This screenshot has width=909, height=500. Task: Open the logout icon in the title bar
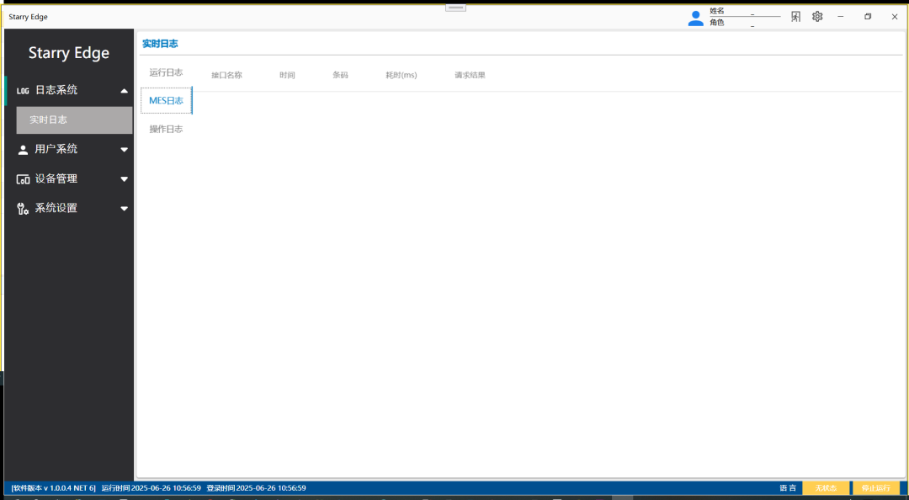point(795,16)
